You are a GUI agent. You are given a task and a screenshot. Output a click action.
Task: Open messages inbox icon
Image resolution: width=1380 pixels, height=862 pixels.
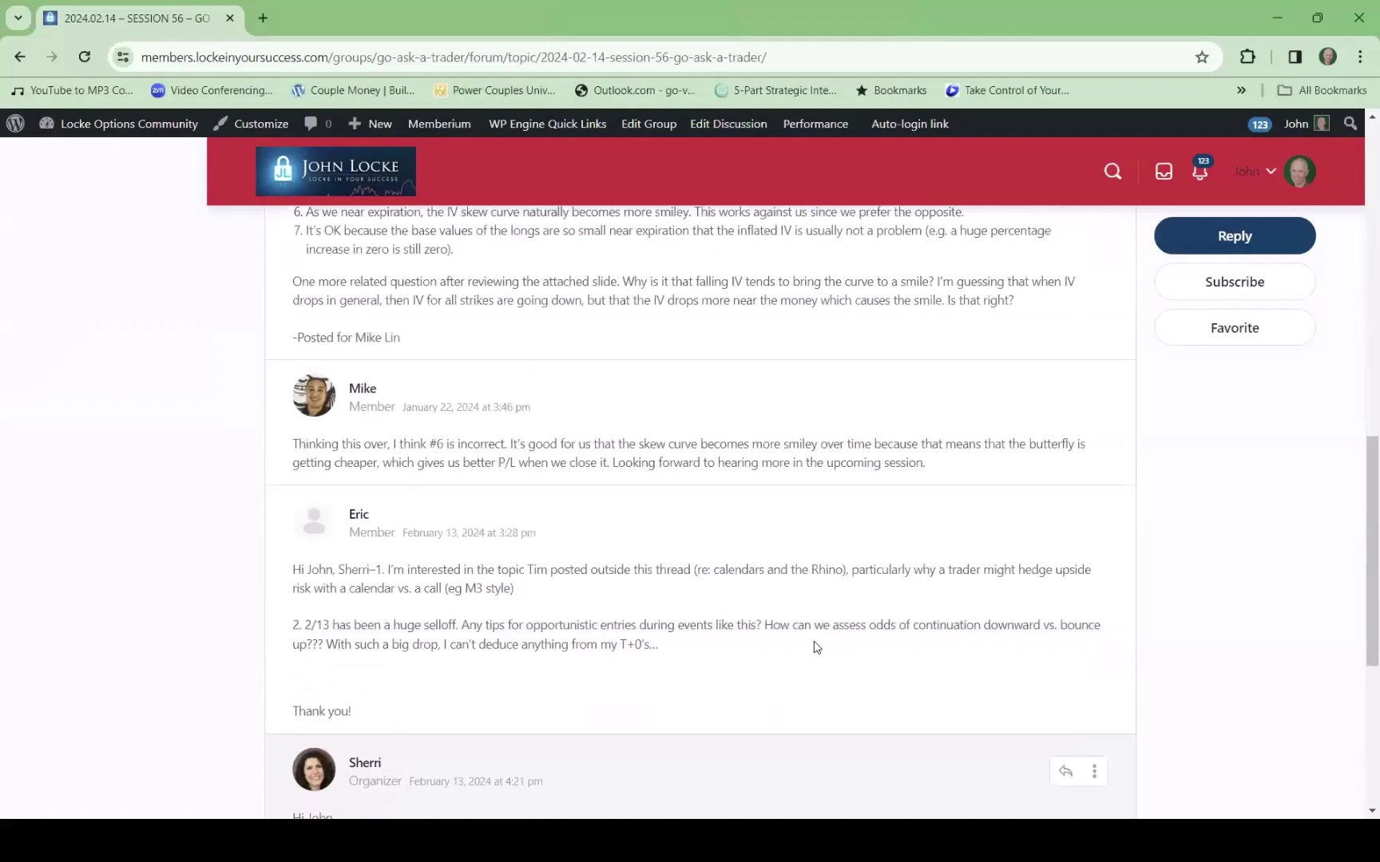(1164, 172)
